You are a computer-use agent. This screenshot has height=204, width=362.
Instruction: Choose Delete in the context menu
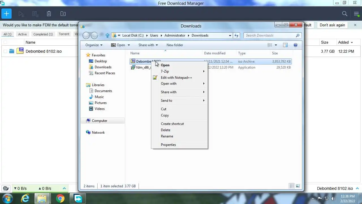(179, 130)
